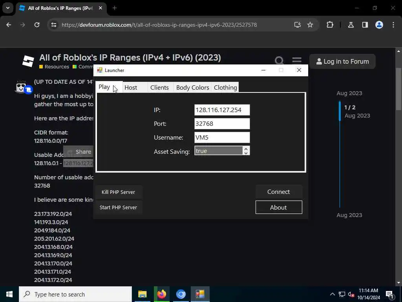Image resolution: width=402 pixels, height=302 pixels.
Task: Click the Roblox DevForum logo
Action: [28, 61]
